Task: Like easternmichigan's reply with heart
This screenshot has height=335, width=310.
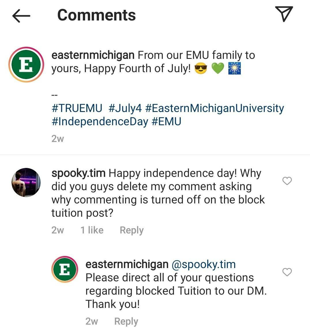Action: [x=287, y=272]
